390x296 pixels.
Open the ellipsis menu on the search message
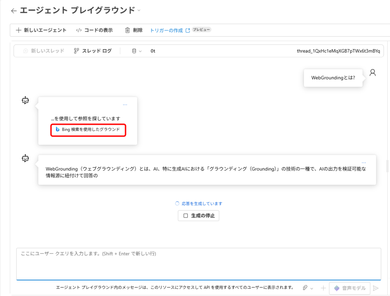[125, 104]
